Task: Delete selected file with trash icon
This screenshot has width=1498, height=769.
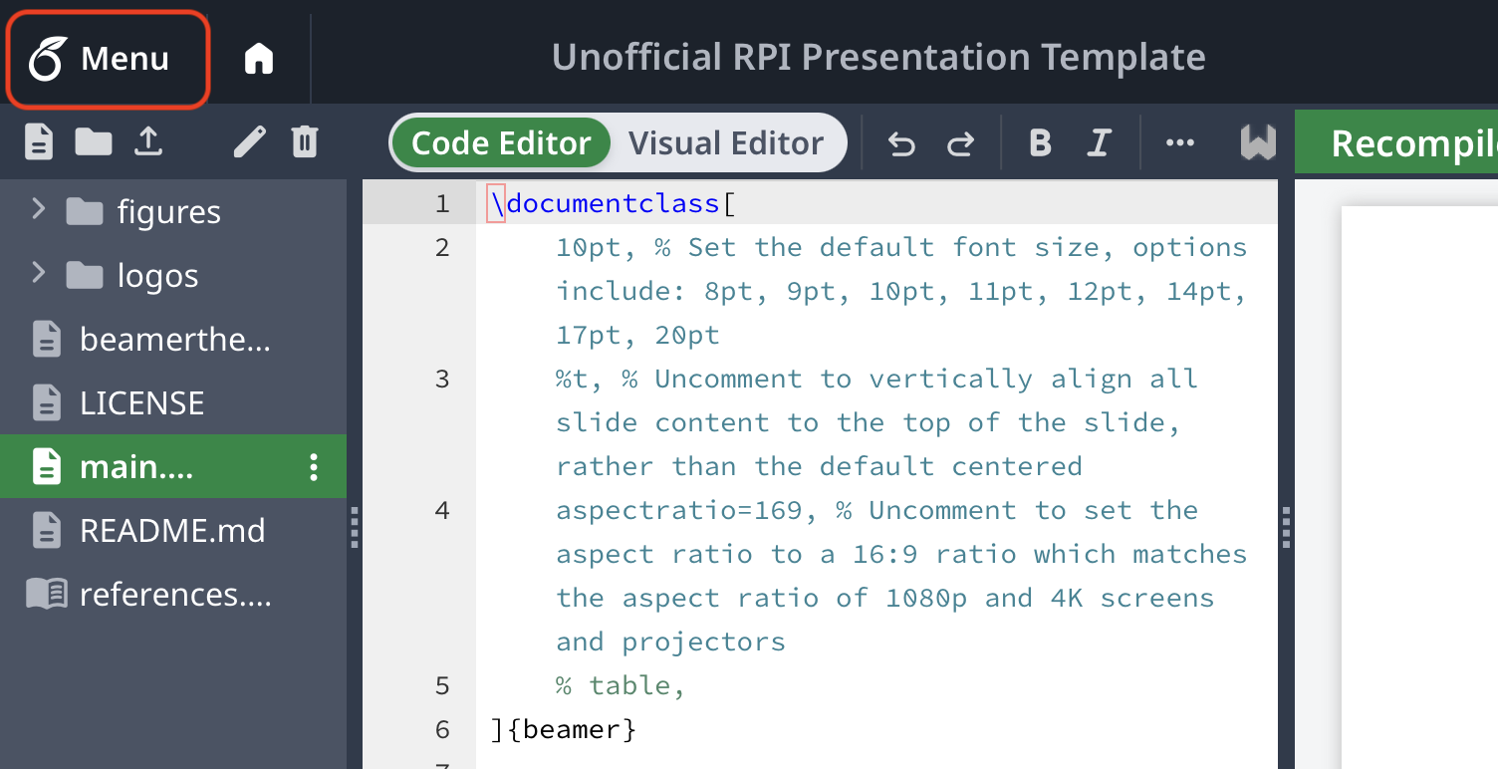Action: tap(305, 142)
